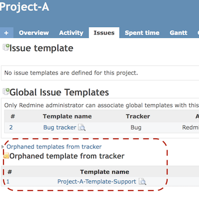Click the plus new-object menu button
Image resolution: width=199 pixels, height=197 pixels.
click(x=6, y=33)
